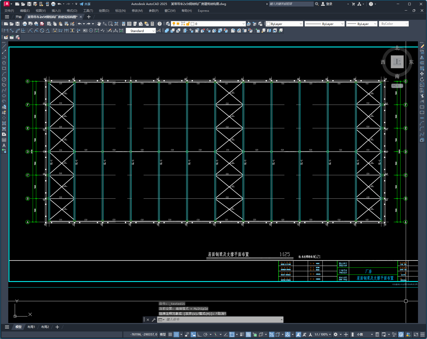Open the 标注(N) menu

tap(120, 11)
